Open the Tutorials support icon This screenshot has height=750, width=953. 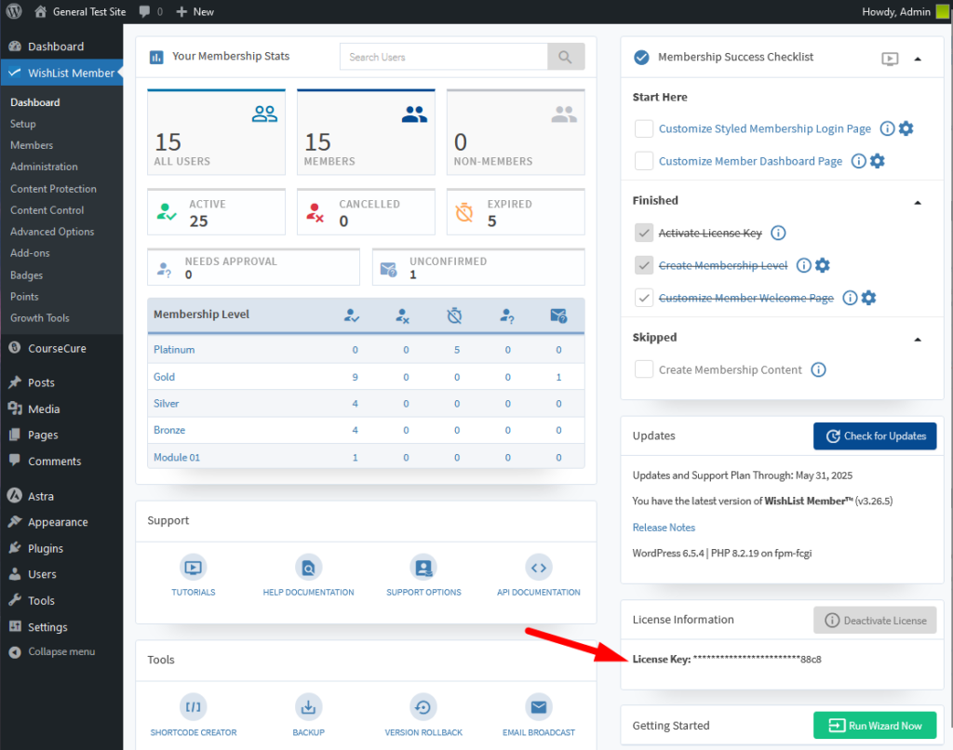click(x=193, y=568)
